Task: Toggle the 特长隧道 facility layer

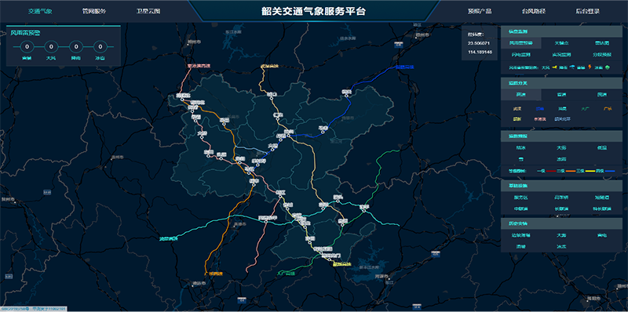Action: point(602,209)
